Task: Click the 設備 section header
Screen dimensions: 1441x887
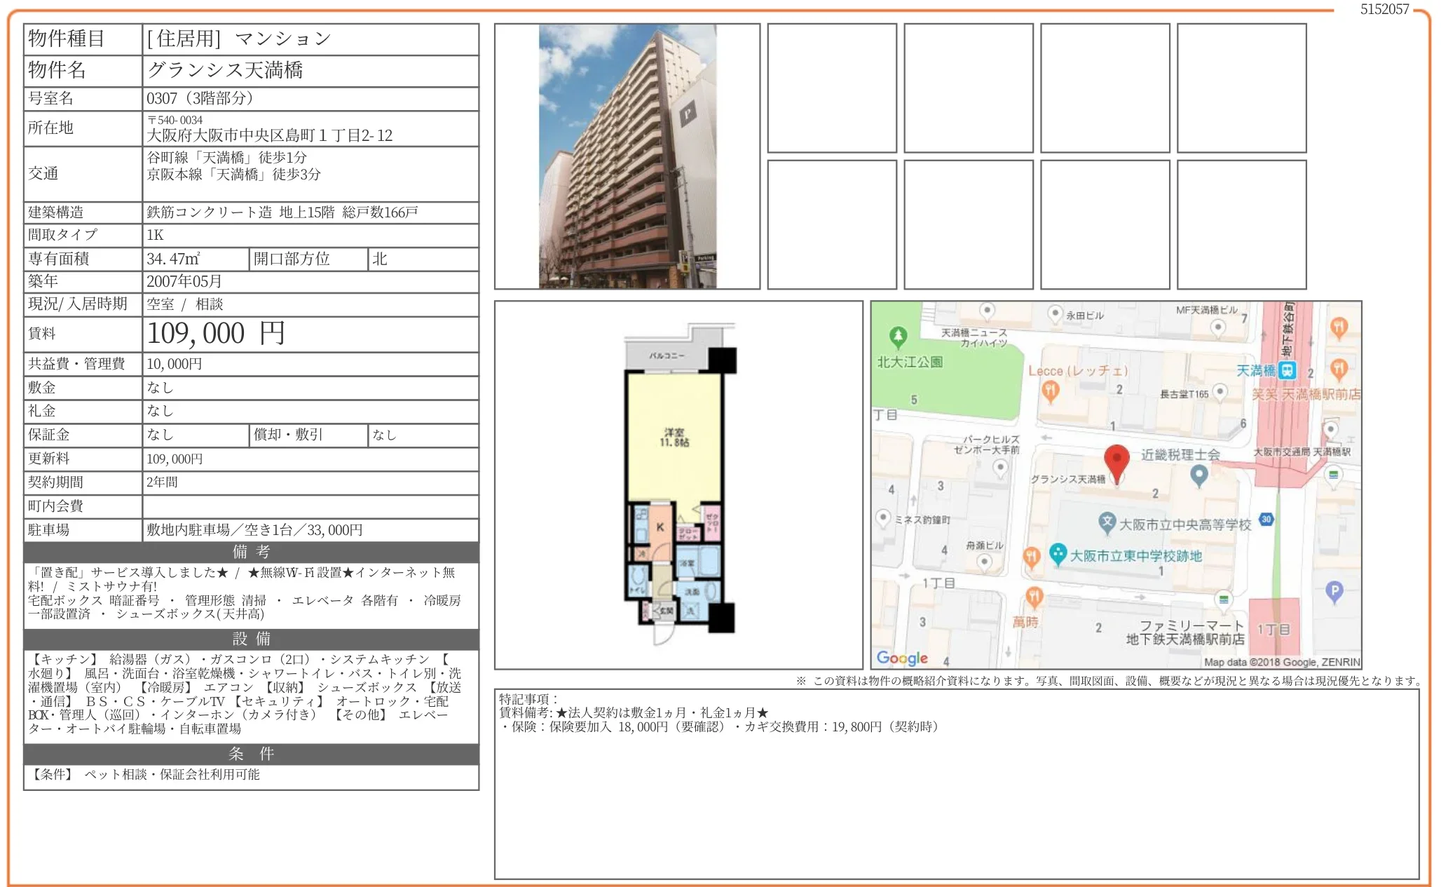Action: click(251, 639)
